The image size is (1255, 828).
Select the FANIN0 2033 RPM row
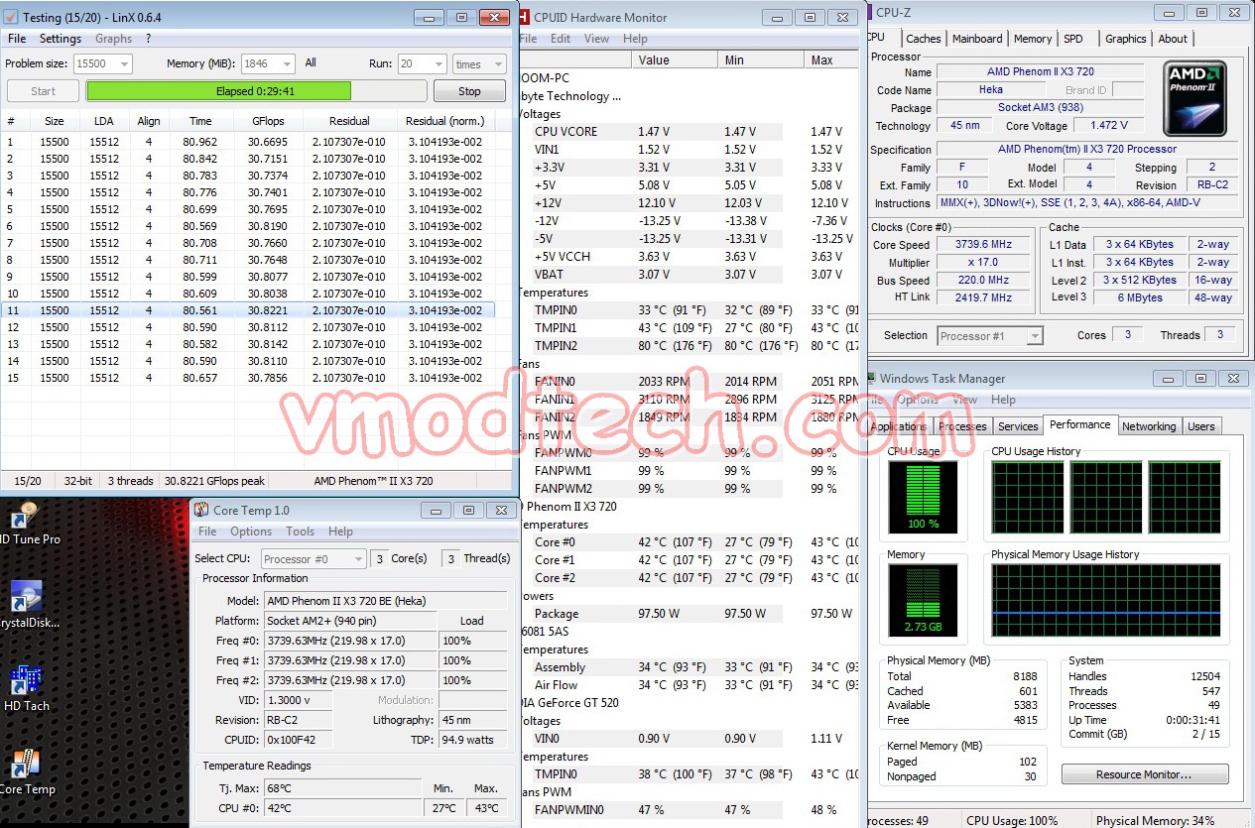click(x=689, y=382)
